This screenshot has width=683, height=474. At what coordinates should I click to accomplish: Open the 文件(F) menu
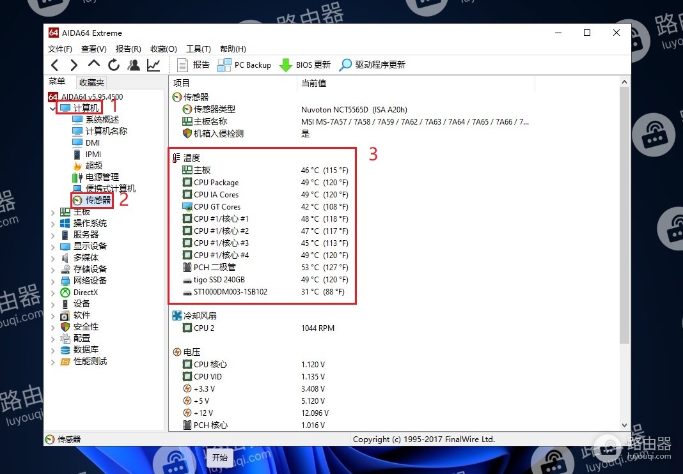click(x=60, y=49)
